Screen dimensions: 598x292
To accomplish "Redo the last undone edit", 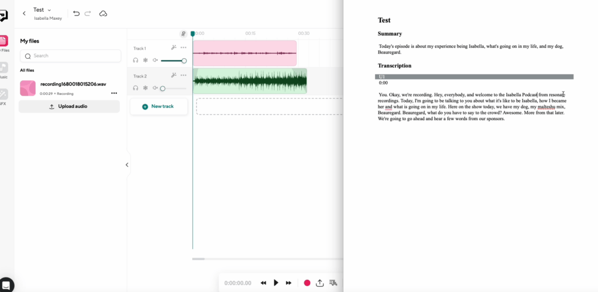I will (88, 13).
